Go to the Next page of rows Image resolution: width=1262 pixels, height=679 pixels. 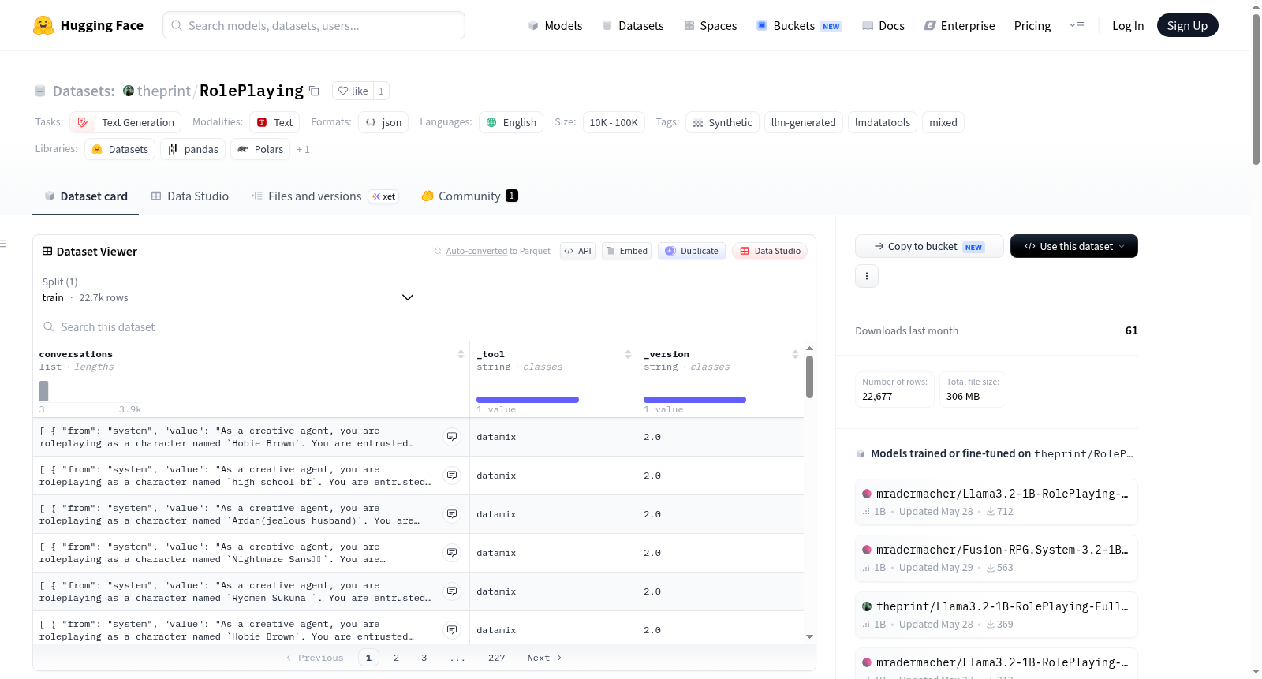click(545, 658)
